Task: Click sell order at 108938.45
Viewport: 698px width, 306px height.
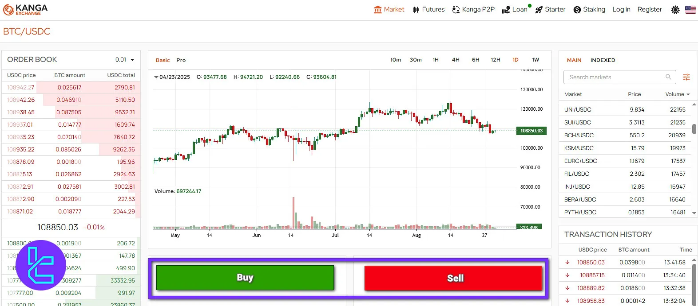Action: [71, 112]
